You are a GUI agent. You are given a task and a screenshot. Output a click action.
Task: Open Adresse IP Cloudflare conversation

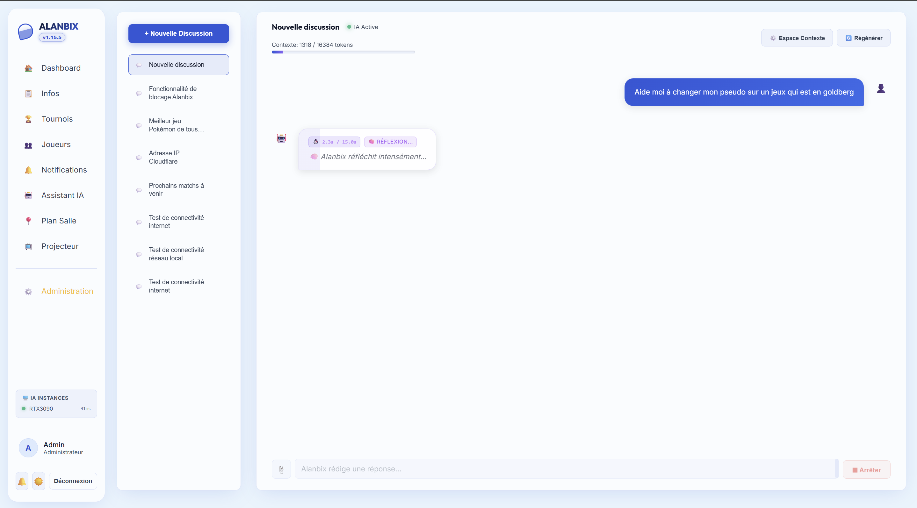[x=178, y=158]
